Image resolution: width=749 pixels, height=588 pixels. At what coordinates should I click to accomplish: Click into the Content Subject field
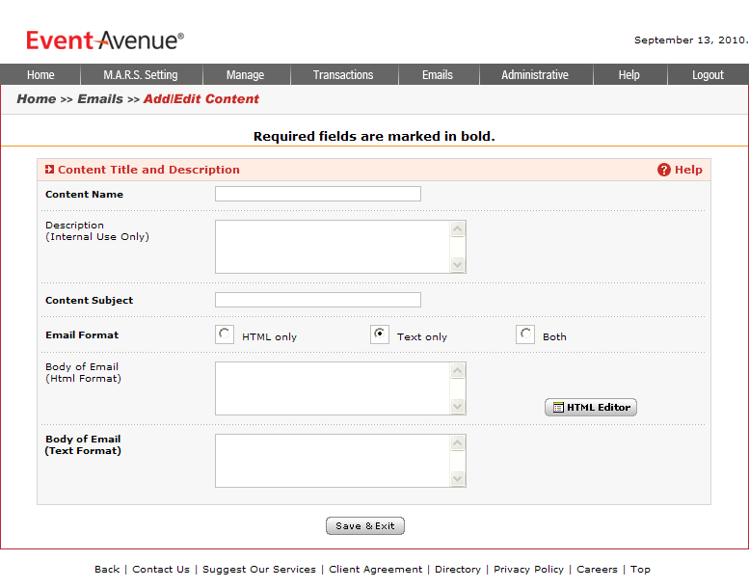click(318, 300)
